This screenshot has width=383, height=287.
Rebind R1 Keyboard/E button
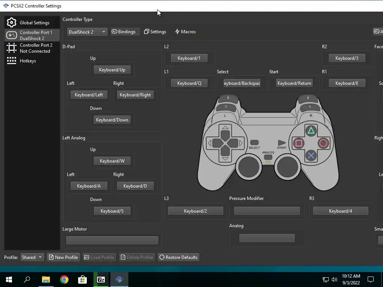[347, 83]
